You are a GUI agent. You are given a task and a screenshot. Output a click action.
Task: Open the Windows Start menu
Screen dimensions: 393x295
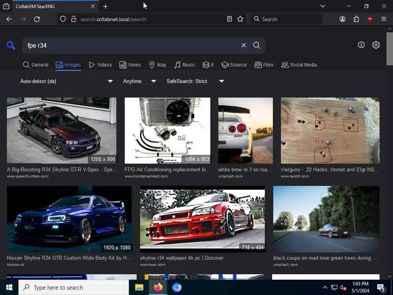(9, 287)
